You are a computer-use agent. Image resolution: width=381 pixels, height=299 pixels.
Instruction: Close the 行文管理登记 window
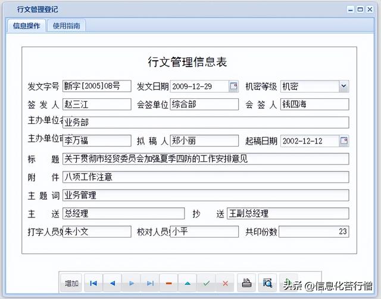(370, 10)
